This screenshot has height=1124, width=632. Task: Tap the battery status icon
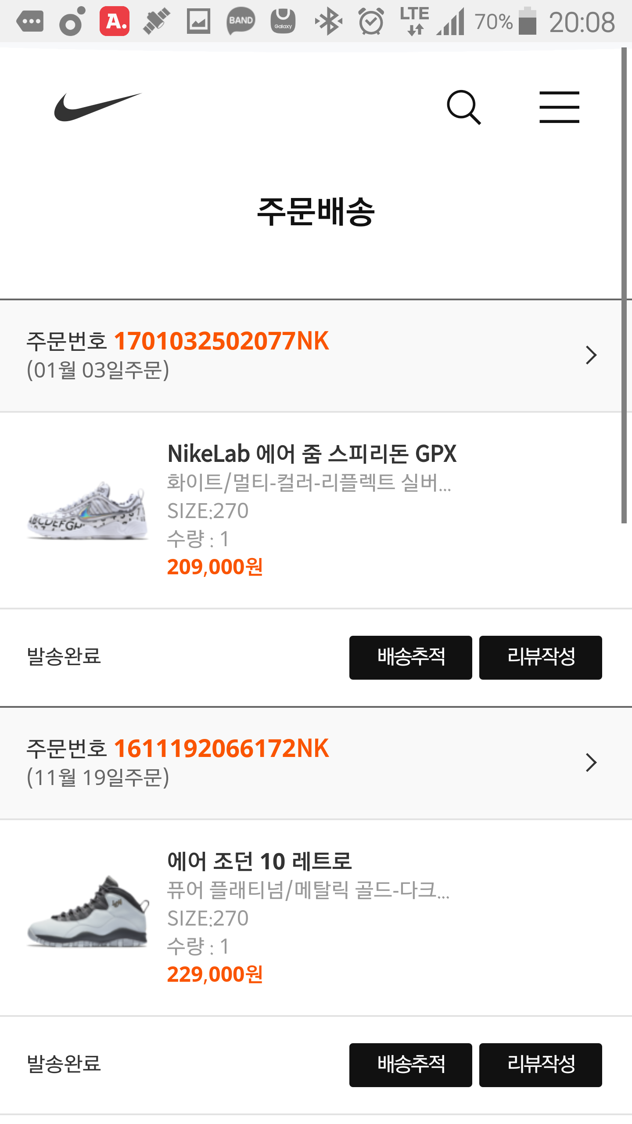528,21
